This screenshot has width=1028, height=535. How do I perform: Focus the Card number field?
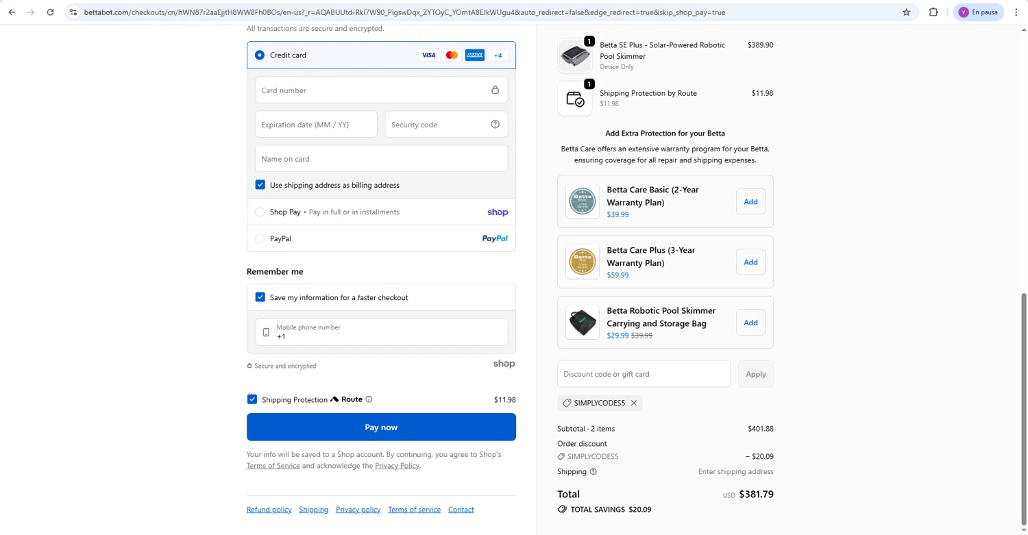381,90
